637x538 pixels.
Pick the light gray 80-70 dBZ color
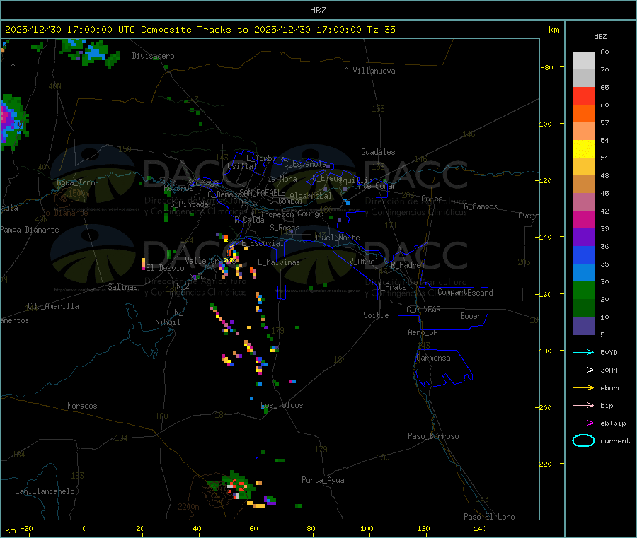(583, 61)
